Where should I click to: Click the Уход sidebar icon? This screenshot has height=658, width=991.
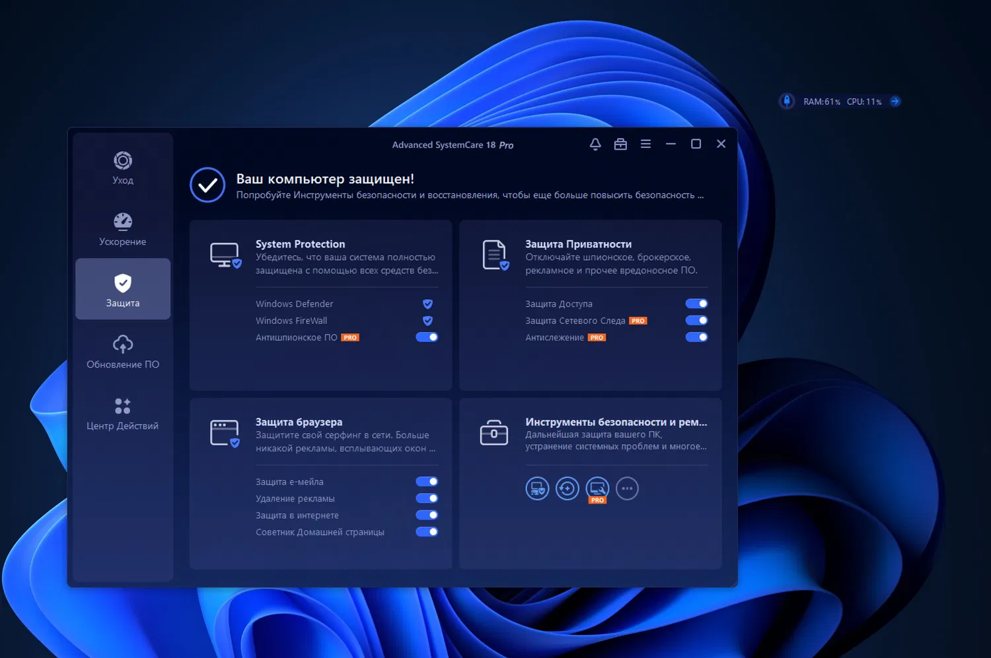(x=123, y=160)
